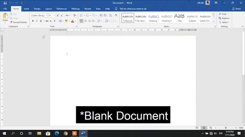Apply text highlight color
The image size is (245, 137).
pos(66,21)
